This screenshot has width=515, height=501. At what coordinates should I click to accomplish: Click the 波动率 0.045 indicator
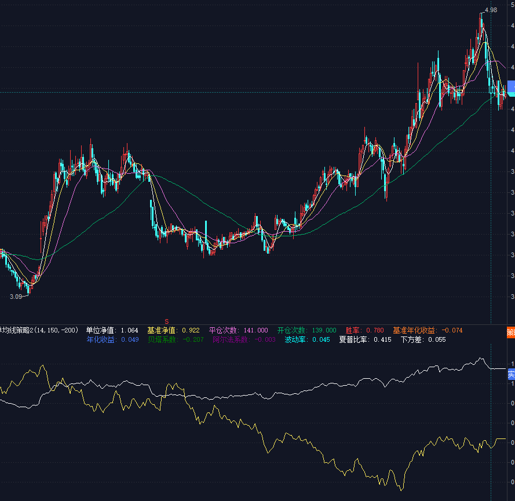(307, 339)
